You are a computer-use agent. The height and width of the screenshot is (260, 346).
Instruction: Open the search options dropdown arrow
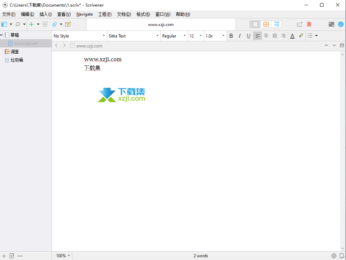pyautogui.click(x=24, y=24)
